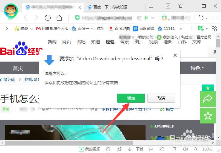Click the flag icon in status bar

(151, 149)
